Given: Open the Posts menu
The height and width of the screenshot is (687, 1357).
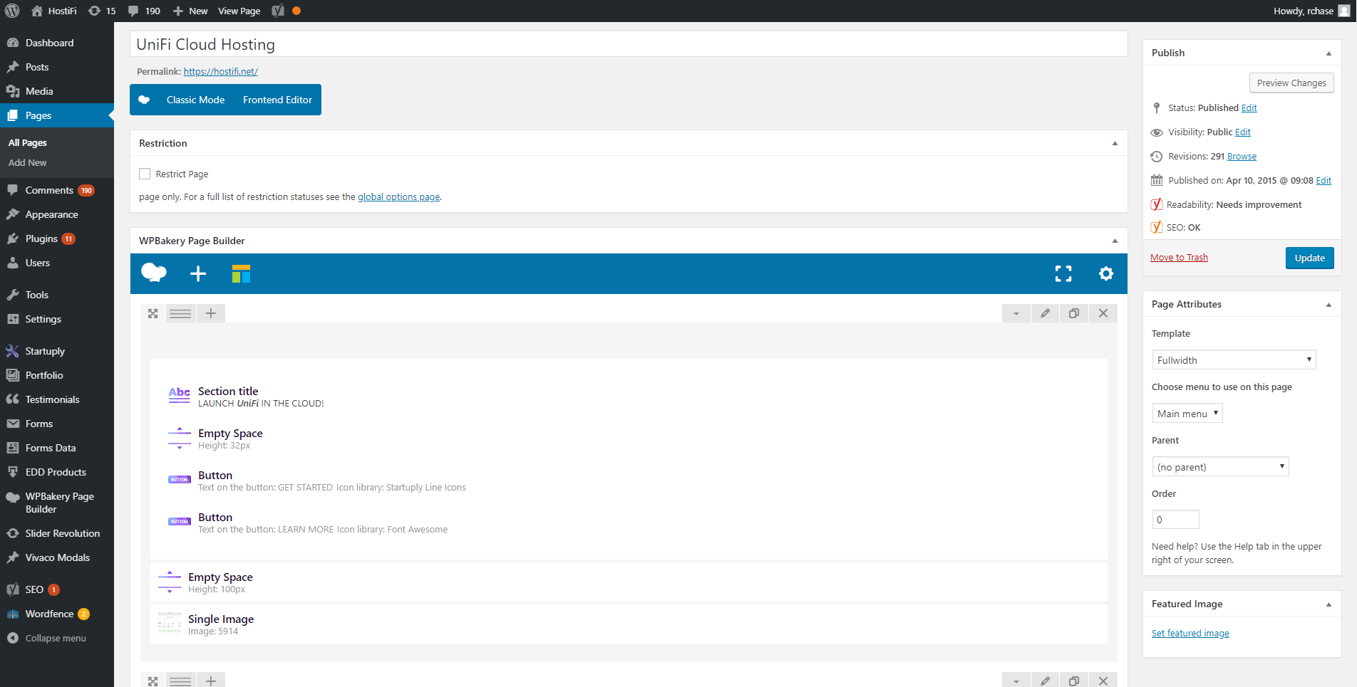Looking at the screenshot, I should pos(57,67).
